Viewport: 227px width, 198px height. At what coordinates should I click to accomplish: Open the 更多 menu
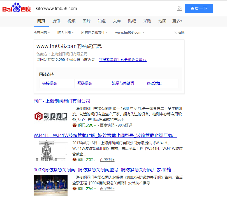pos(177,21)
